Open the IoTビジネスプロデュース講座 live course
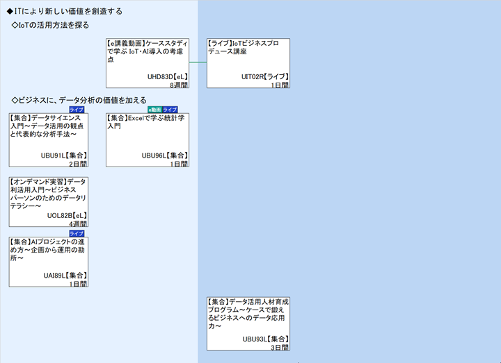The image size is (501, 363). 248,62
